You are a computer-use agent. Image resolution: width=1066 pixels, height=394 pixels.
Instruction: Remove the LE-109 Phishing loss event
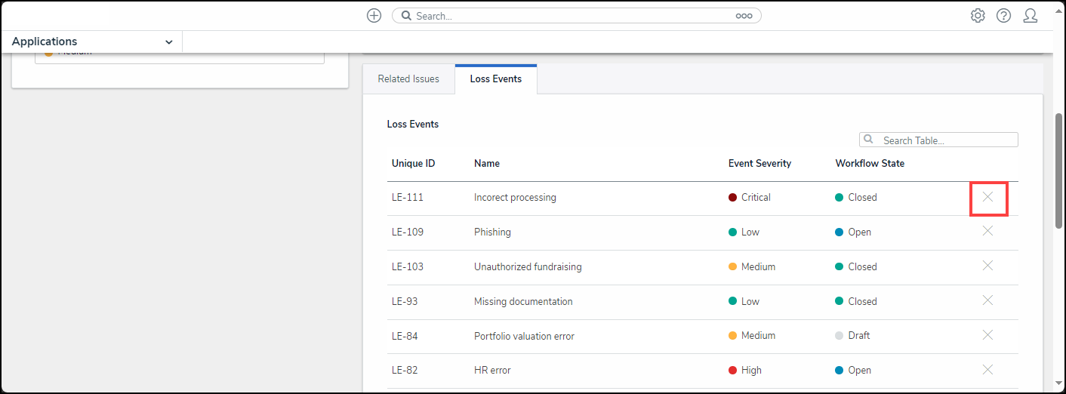(x=987, y=231)
